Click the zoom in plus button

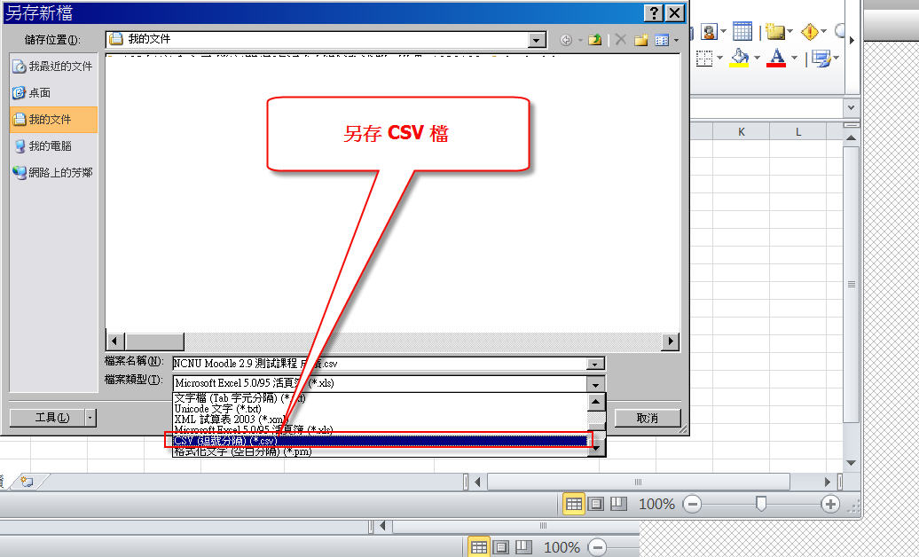[830, 504]
